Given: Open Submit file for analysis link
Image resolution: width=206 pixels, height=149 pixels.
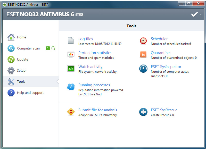Looking at the screenshot, I should click(98, 110).
